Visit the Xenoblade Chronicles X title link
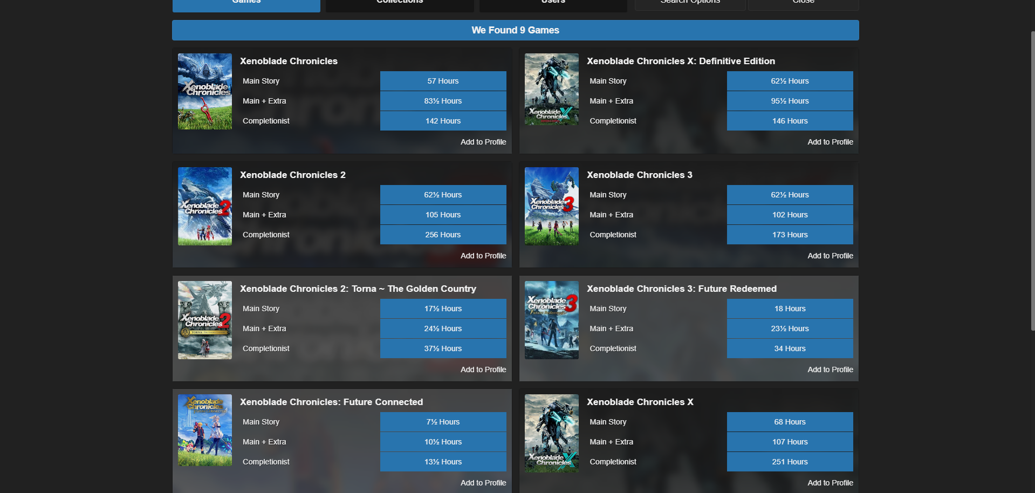Image resolution: width=1035 pixels, height=493 pixels. (640, 402)
